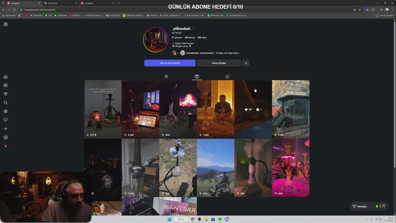The height and width of the screenshot is (223, 396).
Task: Open direct messages paper-plane icon
Action: 6,94
